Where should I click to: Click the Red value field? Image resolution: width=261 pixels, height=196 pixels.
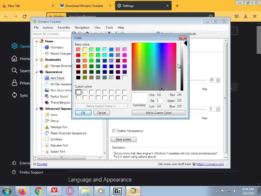(180, 95)
